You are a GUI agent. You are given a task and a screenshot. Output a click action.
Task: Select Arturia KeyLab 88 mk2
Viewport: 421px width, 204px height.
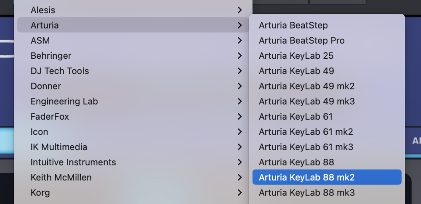coord(306,177)
